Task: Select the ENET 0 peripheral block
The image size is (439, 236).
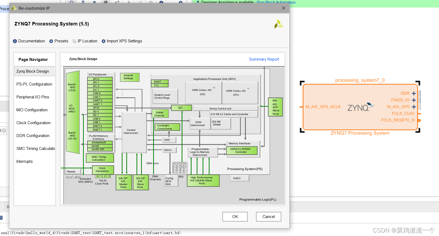Action: [100, 126]
